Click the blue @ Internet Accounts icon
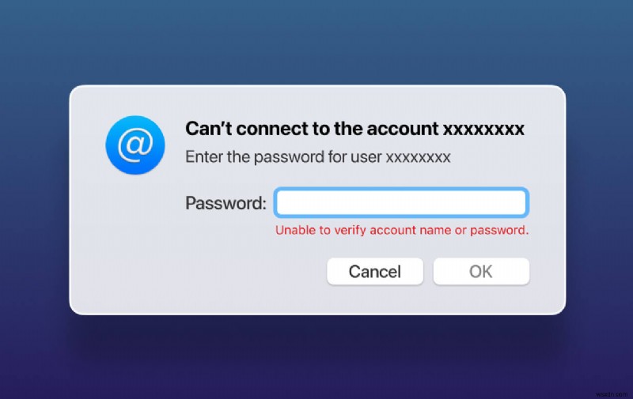 [x=135, y=145]
